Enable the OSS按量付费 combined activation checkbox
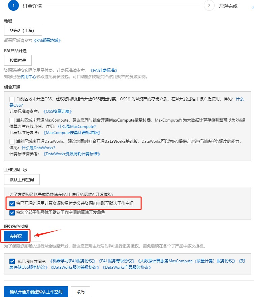 (x=12, y=99)
